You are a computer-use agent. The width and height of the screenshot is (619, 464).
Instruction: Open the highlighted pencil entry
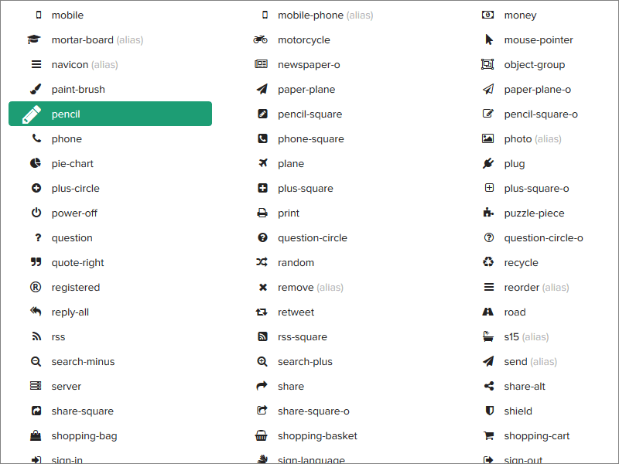click(110, 114)
